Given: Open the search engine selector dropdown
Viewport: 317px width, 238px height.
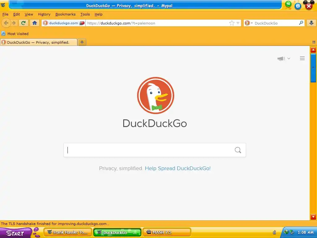Looking at the screenshot, I should (x=249, y=23).
